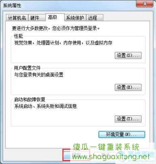The height and width of the screenshot is (164, 156).
Task: Click the green 傻瓜一键重装系统 watermark
Action: pyautogui.click(x=106, y=147)
